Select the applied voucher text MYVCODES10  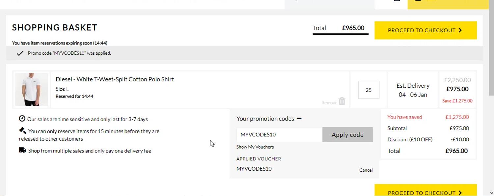pyautogui.click(x=254, y=169)
